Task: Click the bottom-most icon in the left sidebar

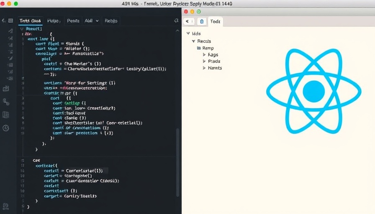Action: (x=6, y=206)
